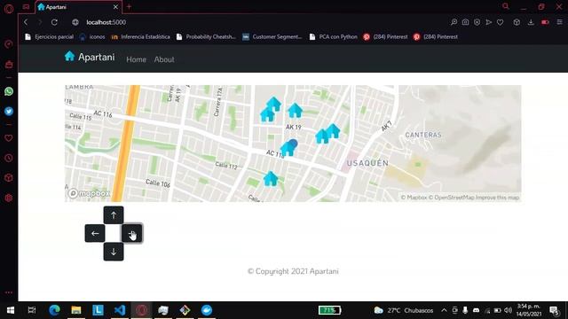Launch Microsoft Edge from taskbar
This screenshot has height=319, width=568.
pyautogui.click(x=54, y=310)
